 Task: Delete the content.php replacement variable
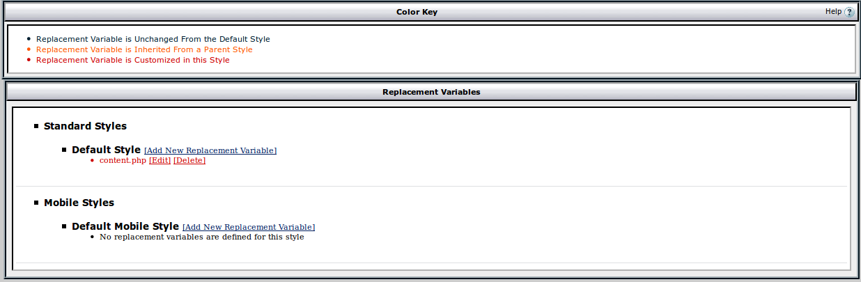189,161
